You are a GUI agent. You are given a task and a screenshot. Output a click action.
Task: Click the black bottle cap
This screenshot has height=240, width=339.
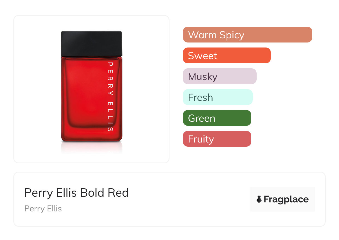(92, 43)
